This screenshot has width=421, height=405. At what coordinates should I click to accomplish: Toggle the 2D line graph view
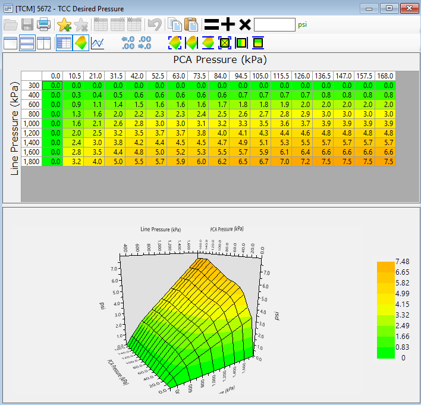(98, 43)
